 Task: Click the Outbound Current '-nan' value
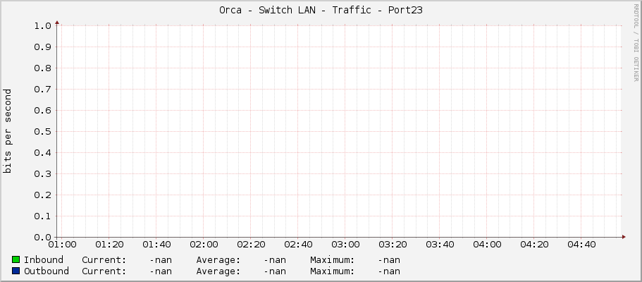(x=161, y=271)
